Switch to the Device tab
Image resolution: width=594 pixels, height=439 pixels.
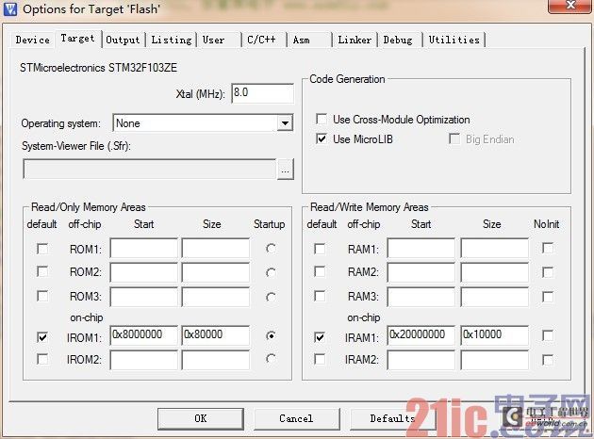tap(33, 40)
